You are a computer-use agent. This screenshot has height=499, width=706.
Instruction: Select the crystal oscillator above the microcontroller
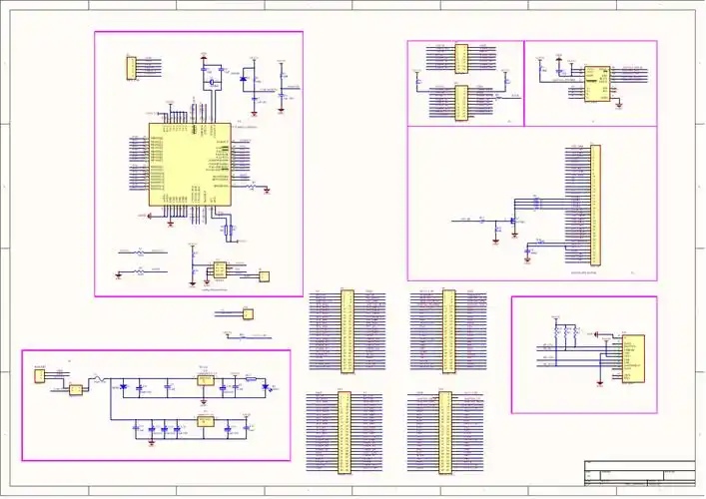214,84
